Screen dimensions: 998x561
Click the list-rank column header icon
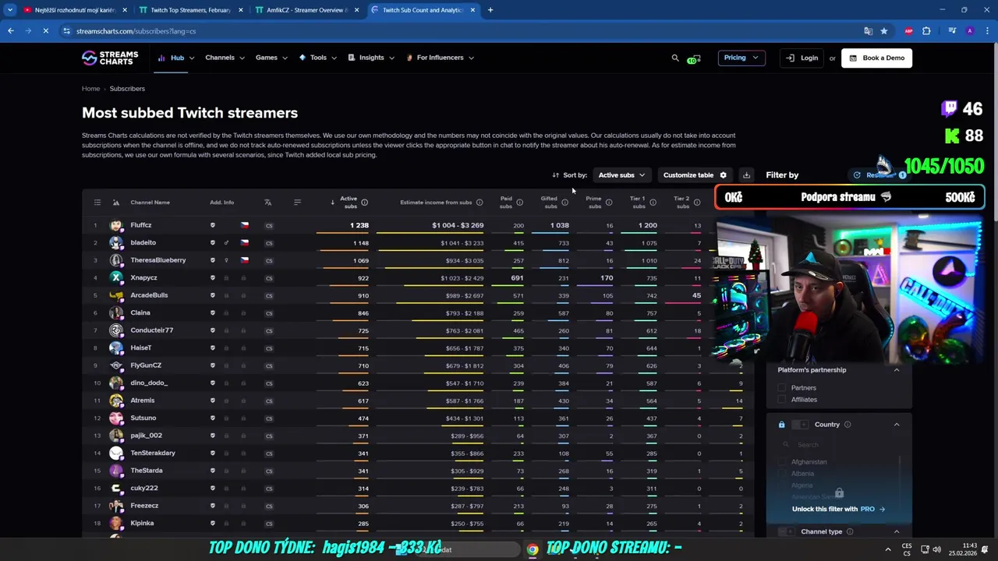[97, 203]
